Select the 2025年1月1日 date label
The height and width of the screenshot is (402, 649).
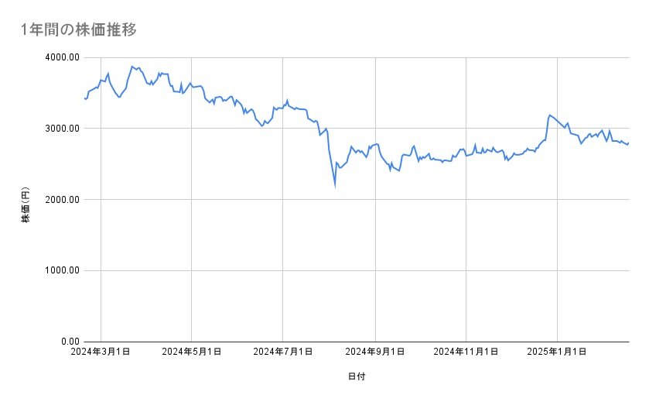[557, 352]
